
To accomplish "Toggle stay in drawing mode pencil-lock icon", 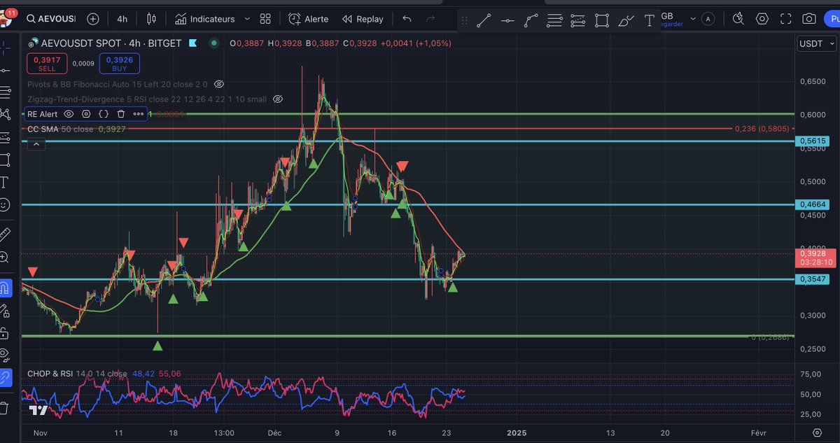I will [x=4, y=310].
